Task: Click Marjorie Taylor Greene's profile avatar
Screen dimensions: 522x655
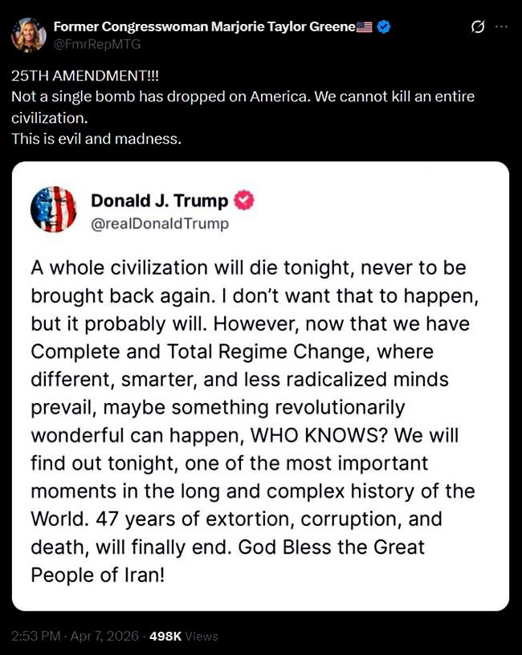Action: 28,33
